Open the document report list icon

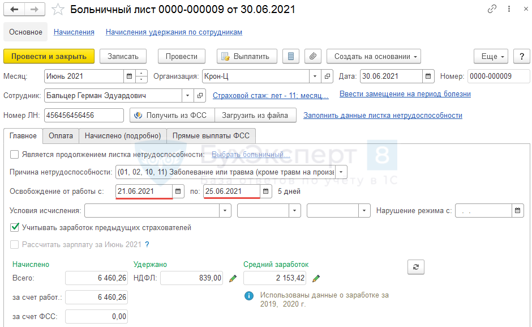coord(291,57)
